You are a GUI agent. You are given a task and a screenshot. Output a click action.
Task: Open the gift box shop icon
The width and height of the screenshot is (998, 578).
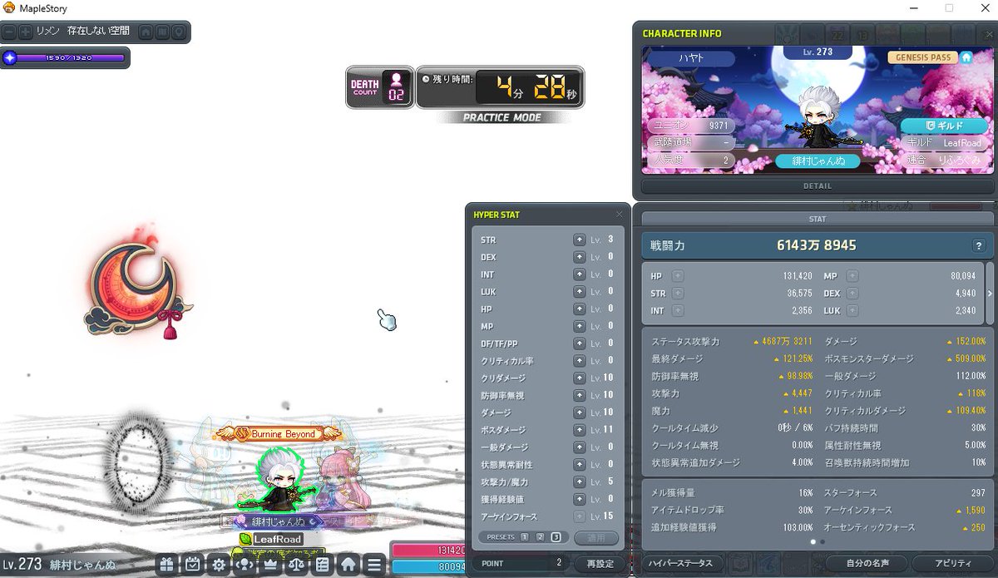(x=166, y=565)
